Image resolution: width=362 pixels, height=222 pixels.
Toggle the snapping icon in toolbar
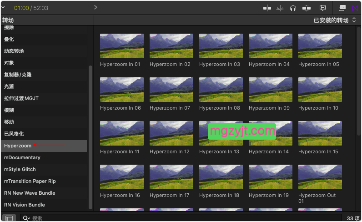pyautogui.click(x=307, y=8)
